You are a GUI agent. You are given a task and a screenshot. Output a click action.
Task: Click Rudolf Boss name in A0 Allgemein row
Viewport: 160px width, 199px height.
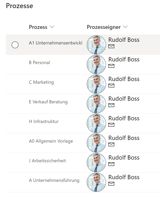pyautogui.click(x=124, y=138)
